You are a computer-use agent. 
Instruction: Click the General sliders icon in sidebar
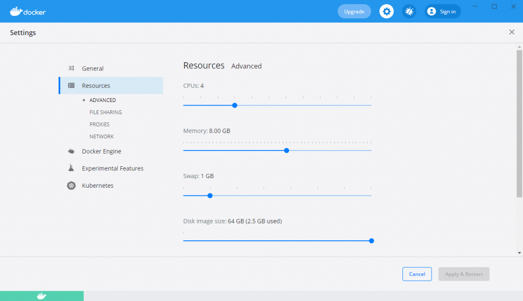72,68
